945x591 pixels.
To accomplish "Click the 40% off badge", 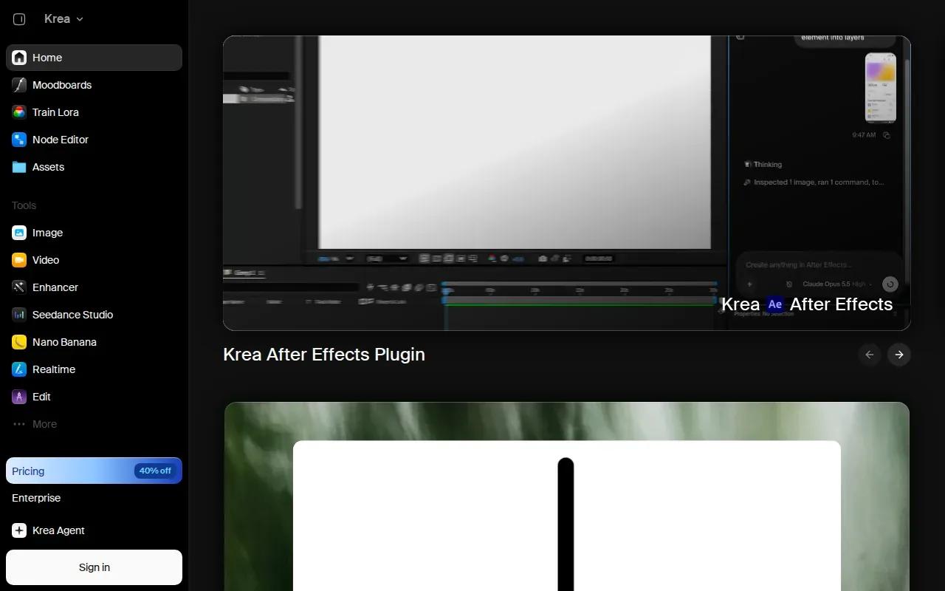I will 155,471.
